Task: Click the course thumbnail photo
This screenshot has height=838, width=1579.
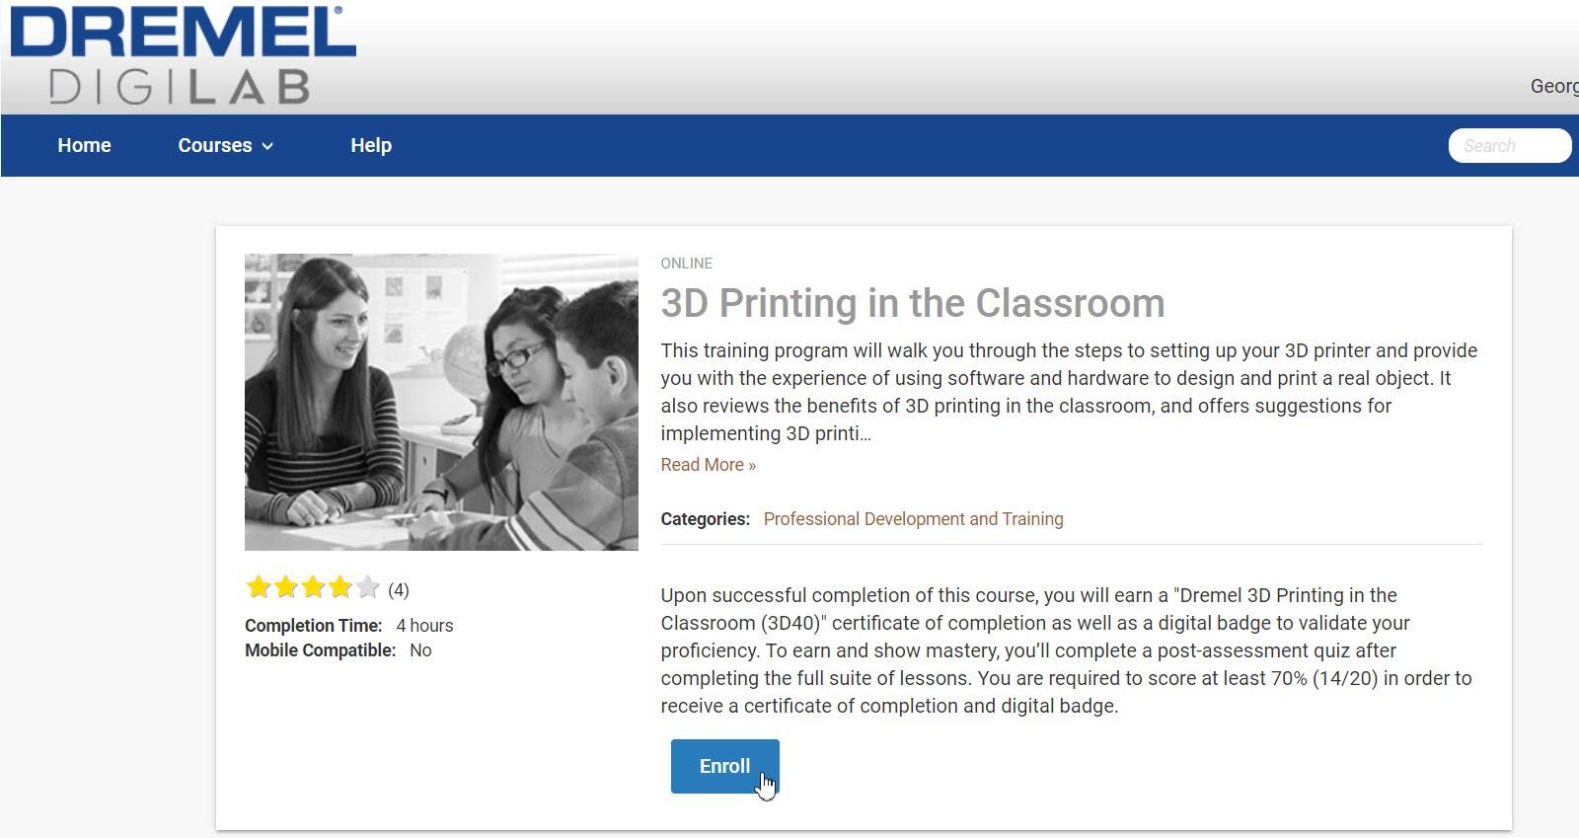Action: click(x=441, y=402)
